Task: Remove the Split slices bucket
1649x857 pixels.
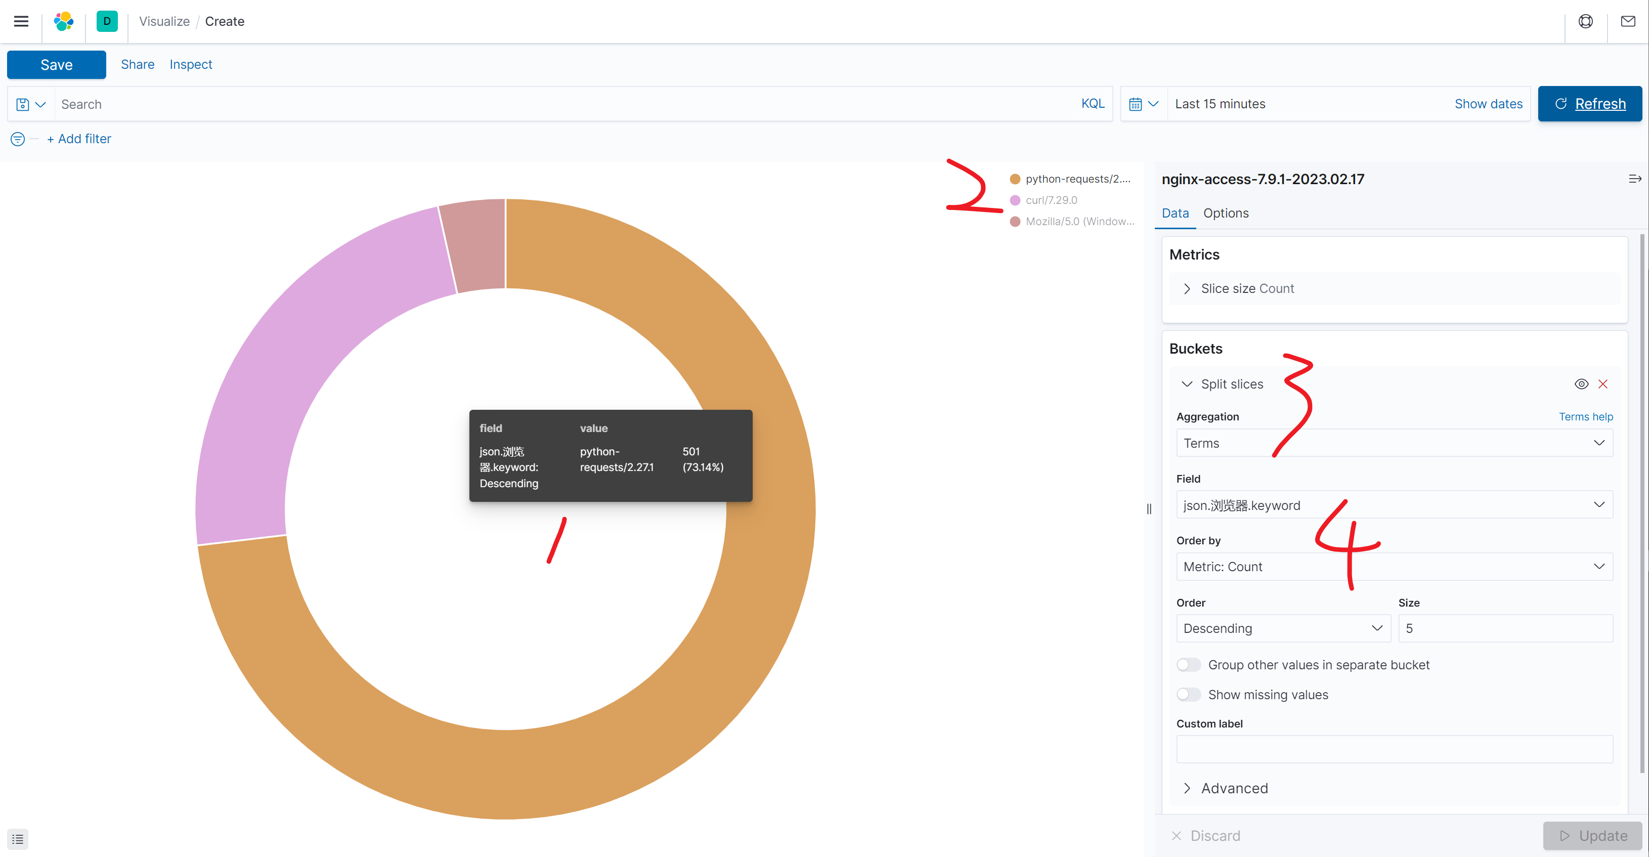Action: click(1603, 384)
